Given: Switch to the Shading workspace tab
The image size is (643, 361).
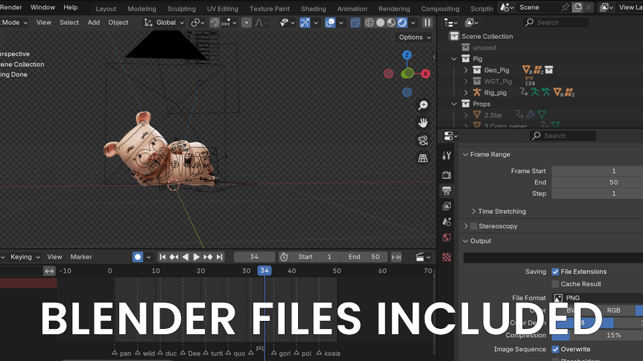Looking at the screenshot, I should click(313, 9).
